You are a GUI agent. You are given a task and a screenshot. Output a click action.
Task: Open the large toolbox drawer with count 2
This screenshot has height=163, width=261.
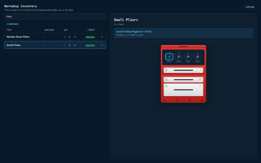click(183, 90)
